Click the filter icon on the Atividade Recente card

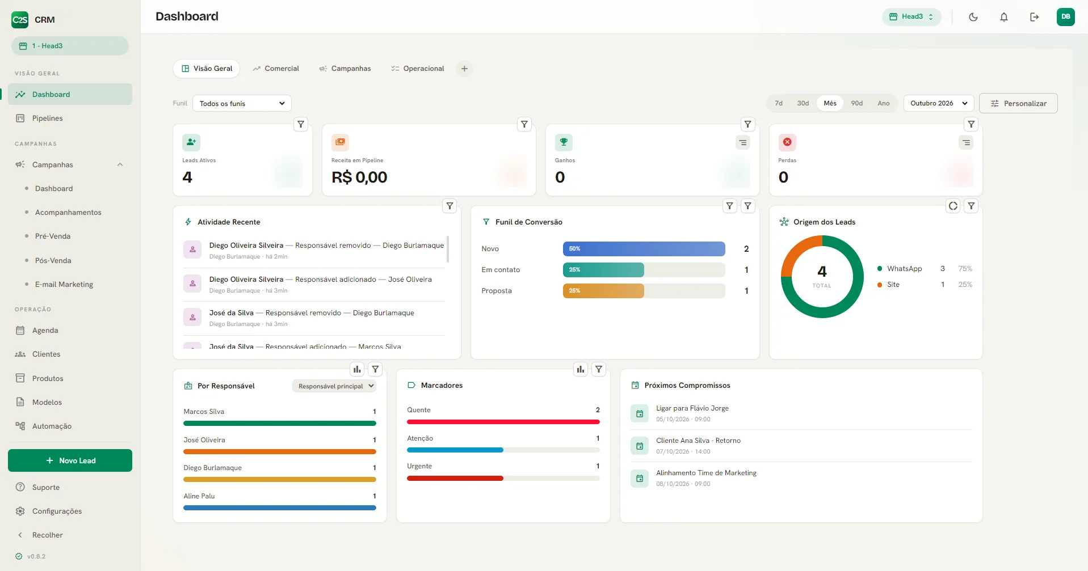pyautogui.click(x=450, y=206)
